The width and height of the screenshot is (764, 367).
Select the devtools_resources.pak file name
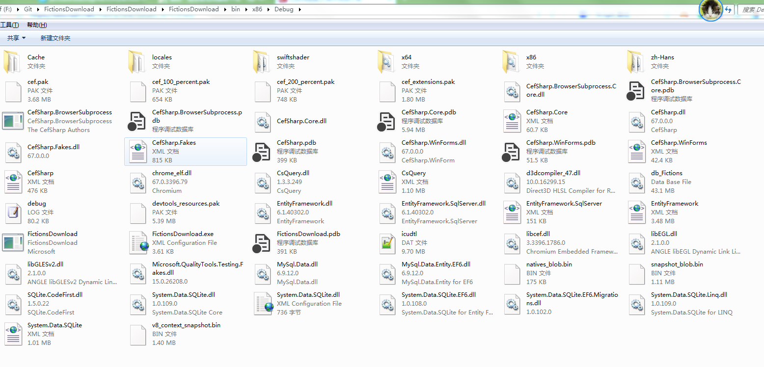point(186,203)
